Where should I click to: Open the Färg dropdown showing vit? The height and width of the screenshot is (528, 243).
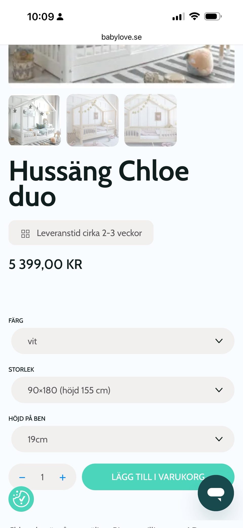pos(123,341)
